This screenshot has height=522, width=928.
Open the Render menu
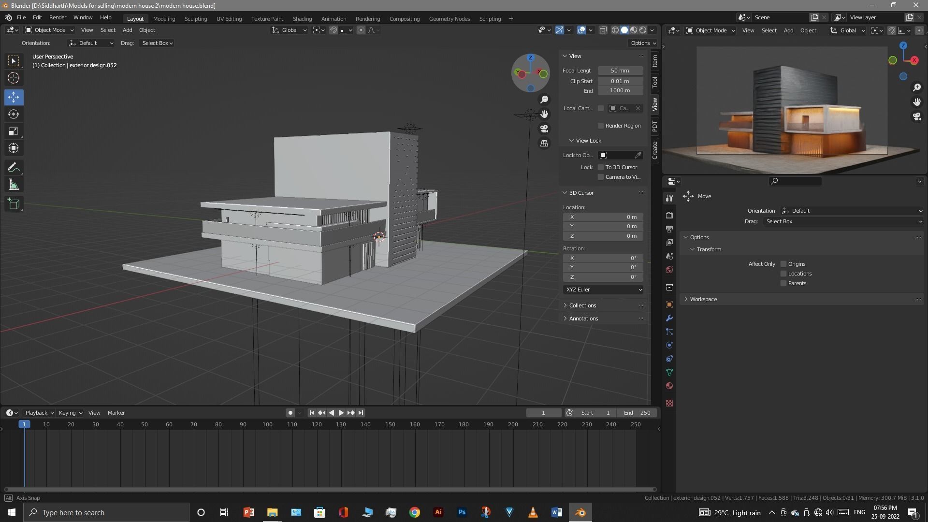tap(58, 17)
